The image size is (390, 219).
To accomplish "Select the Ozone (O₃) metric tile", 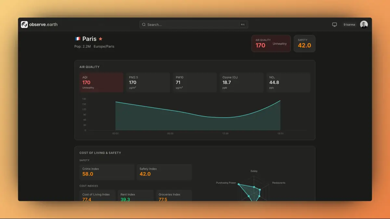I will [241, 83].
